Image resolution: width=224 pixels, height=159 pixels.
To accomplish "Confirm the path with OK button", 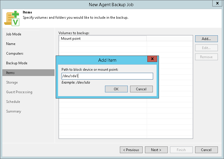I will [116, 89].
